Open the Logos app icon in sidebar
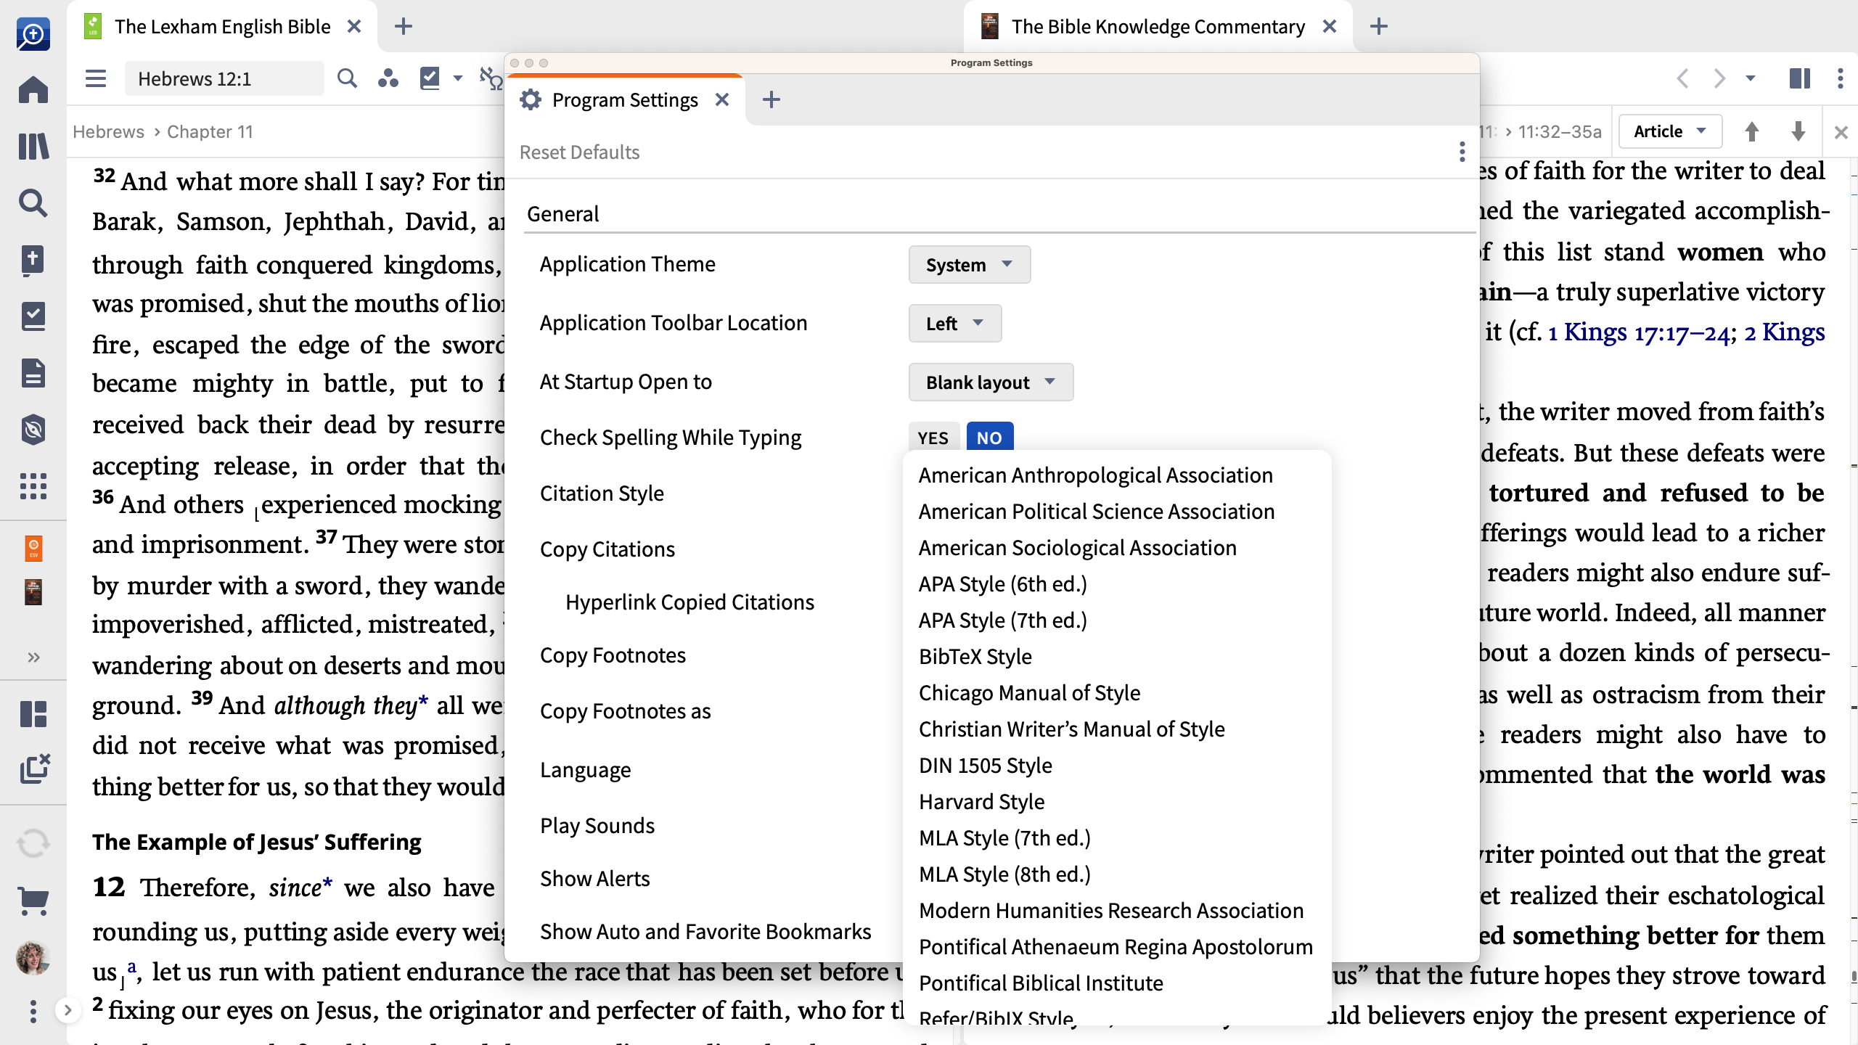Screen dimensions: 1858x1045 click(x=33, y=34)
